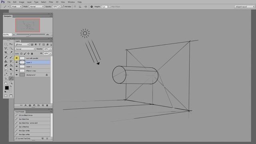Filter layers by type layers
256x144 pixels.
coord(40,44)
